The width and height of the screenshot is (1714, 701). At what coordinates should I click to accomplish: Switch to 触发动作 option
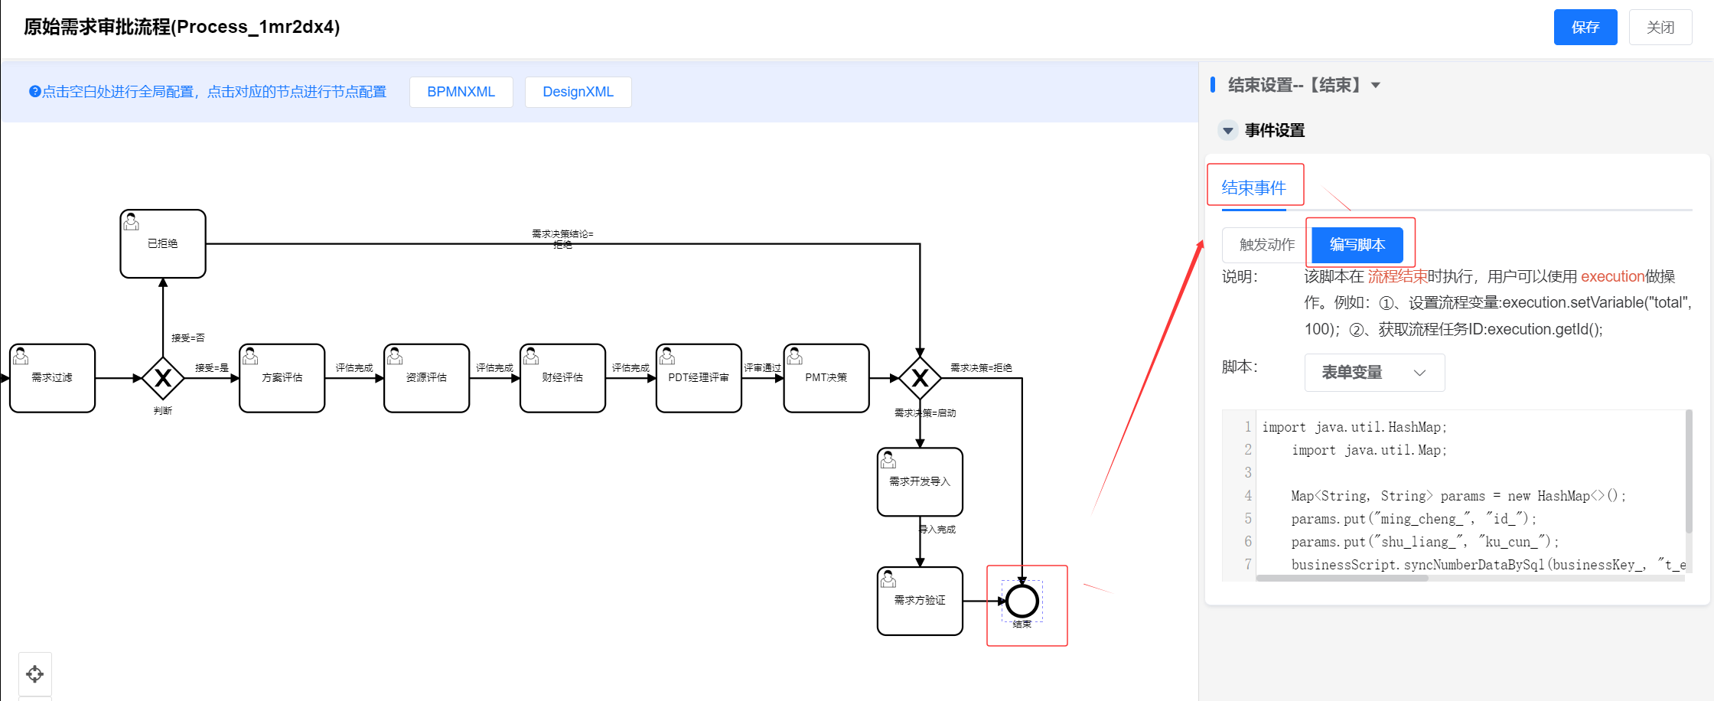pyautogui.click(x=1267, y=245)
